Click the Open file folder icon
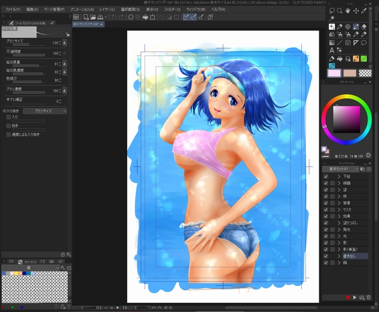379x312 pixels. tap(93, 17)
